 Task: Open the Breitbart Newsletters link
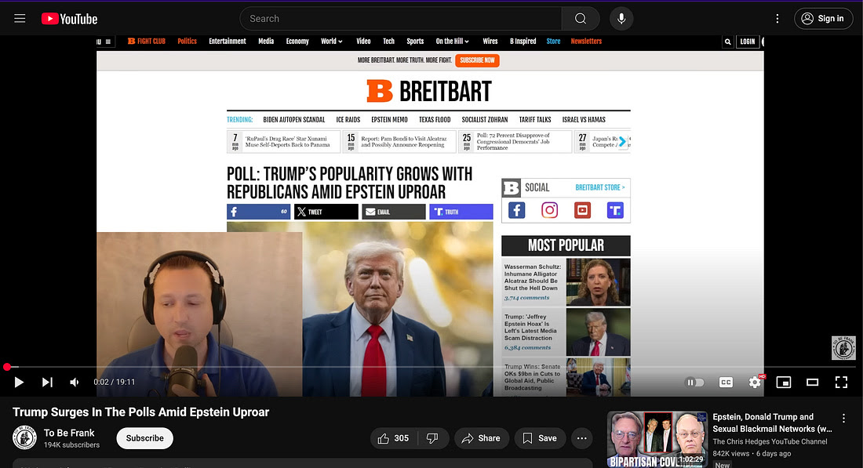tap(586, 42)
